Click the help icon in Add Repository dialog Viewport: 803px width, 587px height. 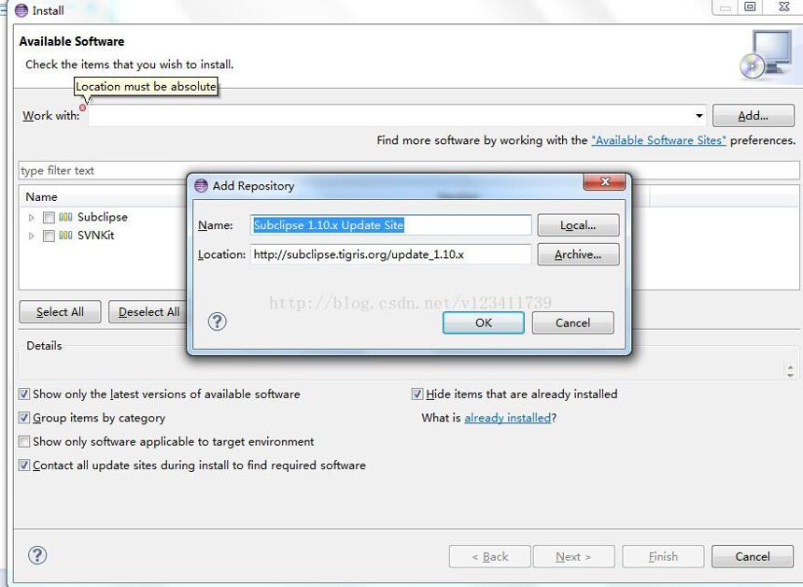coord(218,322)
